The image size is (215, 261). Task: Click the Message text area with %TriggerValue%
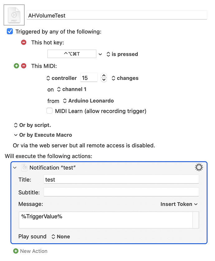(109, 220)
